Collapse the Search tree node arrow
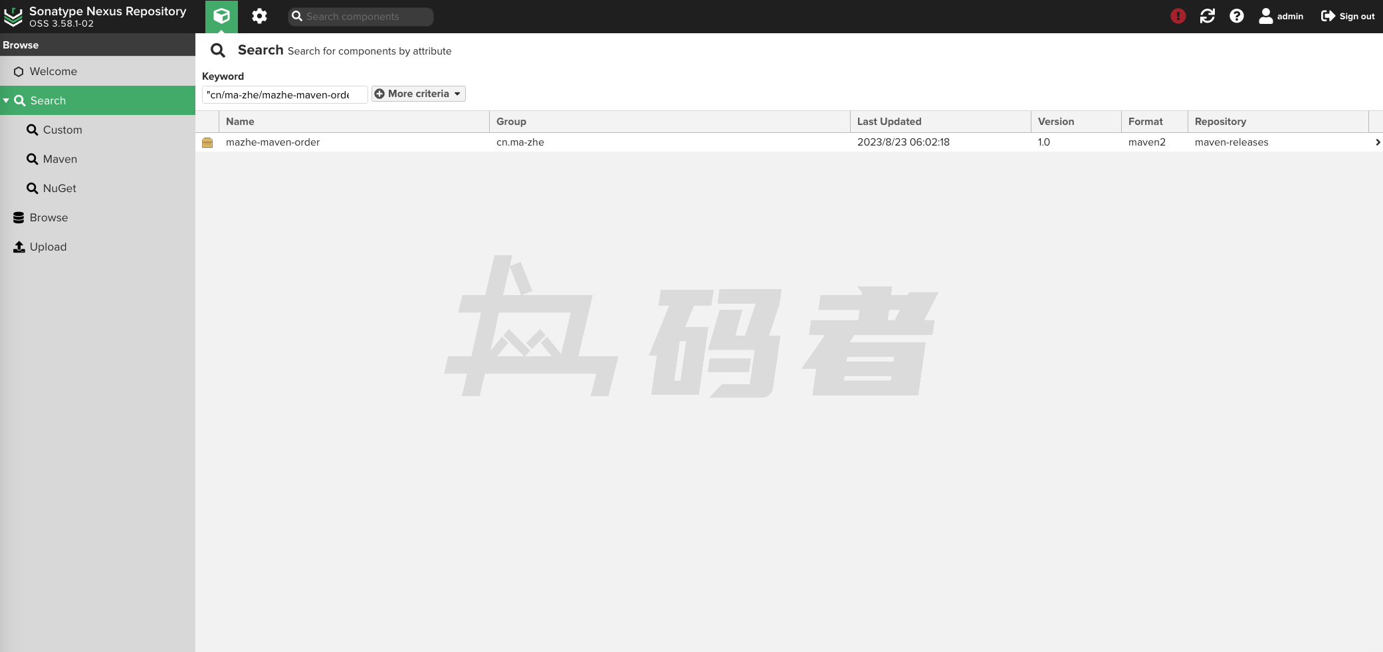This screenshot has height=652, width=1383. pyautogui.click(x=6, y=100)
